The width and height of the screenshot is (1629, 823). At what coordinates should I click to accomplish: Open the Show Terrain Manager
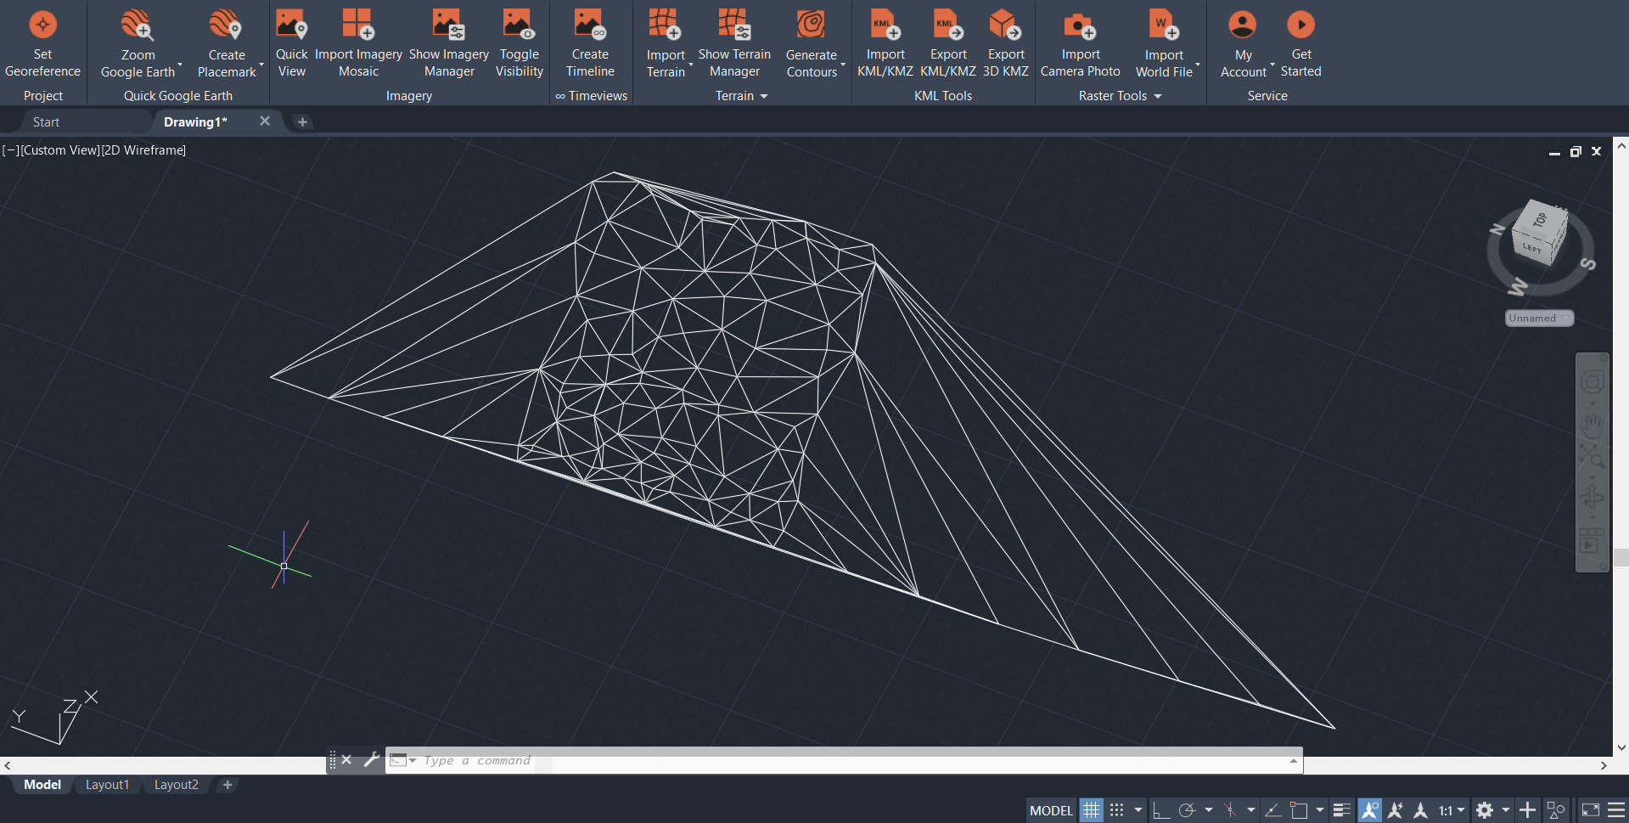click(x=733, y=25)
